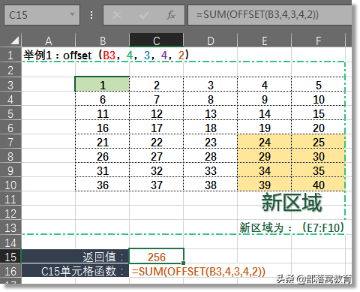360x292 pixels.
Task: Select column D header
Action: [211, 41]
